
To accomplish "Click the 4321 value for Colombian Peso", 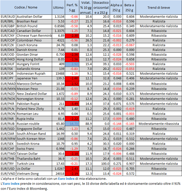I will [58, 40].
